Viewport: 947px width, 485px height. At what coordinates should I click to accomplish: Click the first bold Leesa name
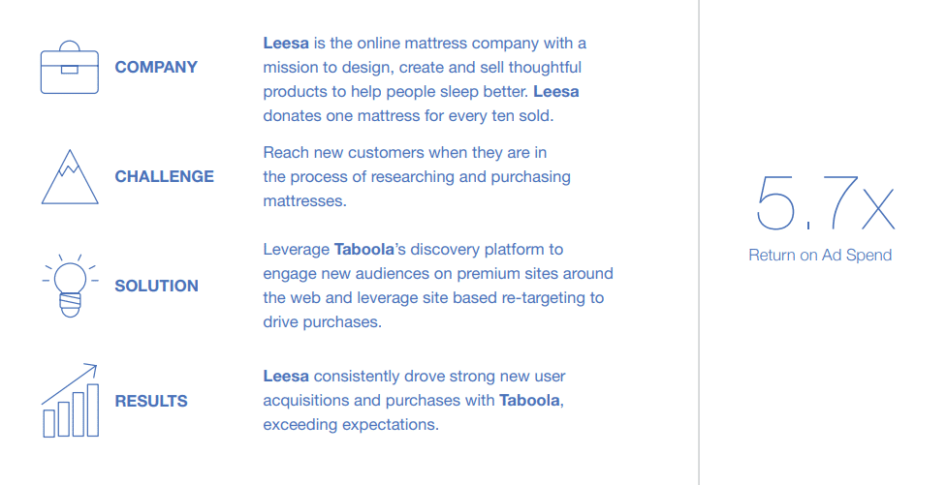tap(286, 44)
